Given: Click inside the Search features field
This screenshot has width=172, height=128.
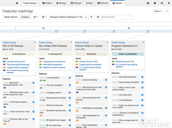Looking at the screenshot, I should tap(117, 17).
